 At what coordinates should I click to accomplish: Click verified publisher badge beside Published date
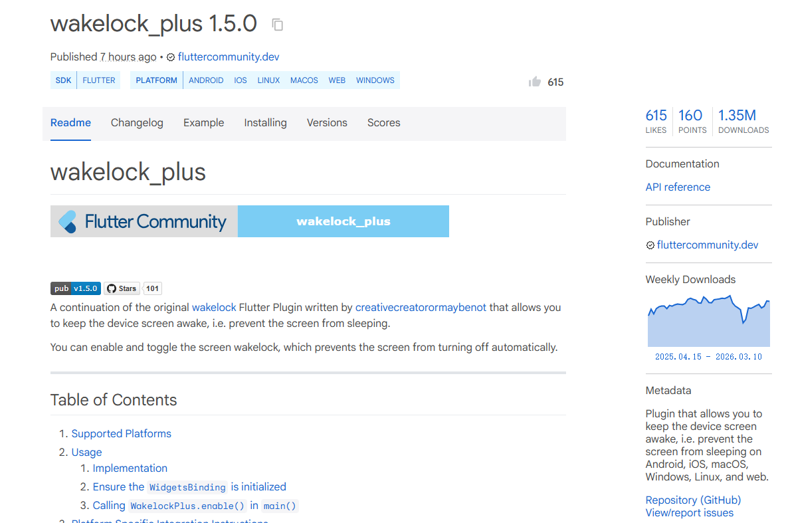click(171, 57)
